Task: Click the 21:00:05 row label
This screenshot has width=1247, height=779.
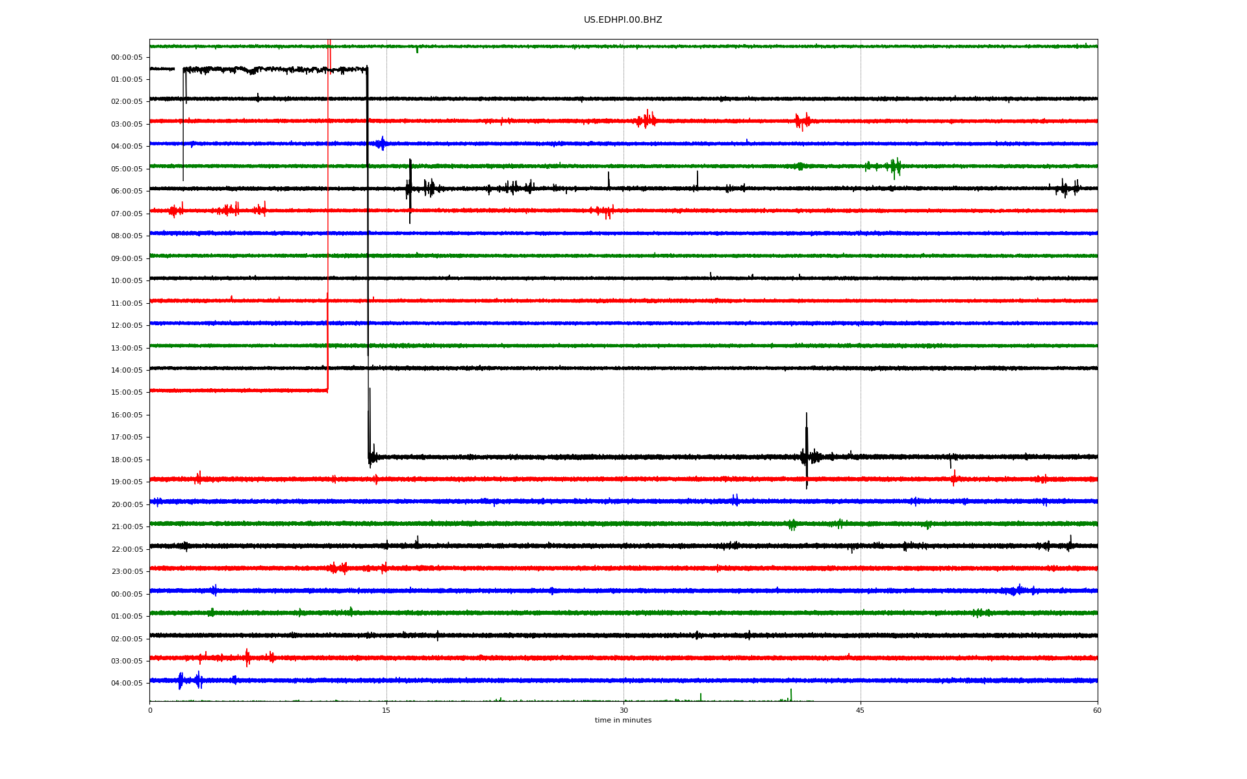Action: coord(127,526)
